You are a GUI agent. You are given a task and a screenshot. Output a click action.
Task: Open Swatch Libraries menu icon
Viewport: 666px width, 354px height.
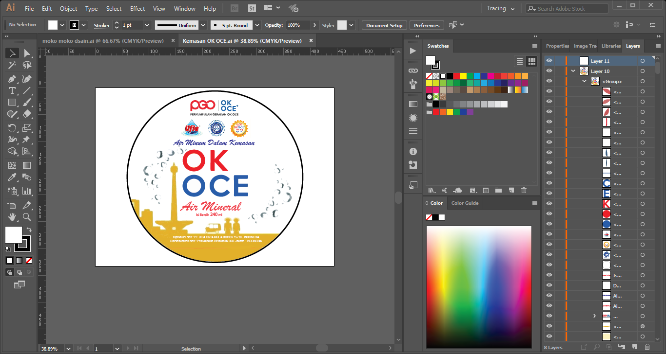point(431,190)
